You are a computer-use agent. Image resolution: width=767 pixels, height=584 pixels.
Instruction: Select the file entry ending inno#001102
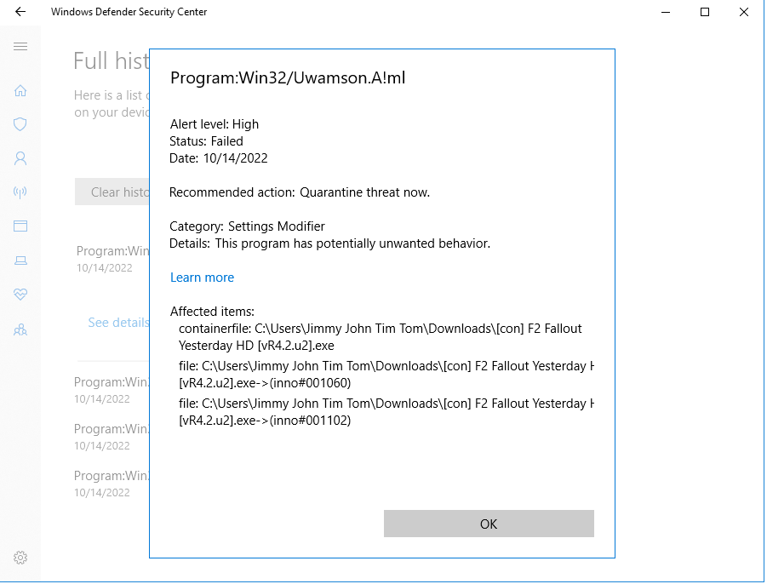(386, 412)
